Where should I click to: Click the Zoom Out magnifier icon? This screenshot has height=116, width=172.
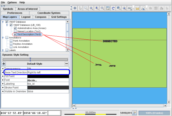[x=102, y=8]
